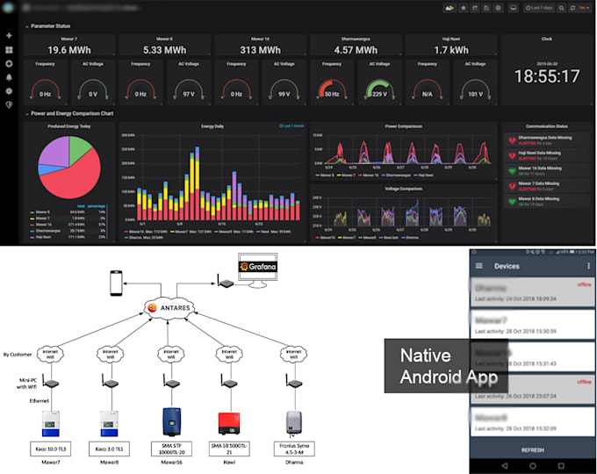
Task: Tap the REFRESH button in Devices app
Action: [532, 450]
